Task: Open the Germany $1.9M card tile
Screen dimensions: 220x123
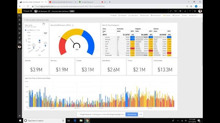Action: pyautogui.click(x=62, y=67)
